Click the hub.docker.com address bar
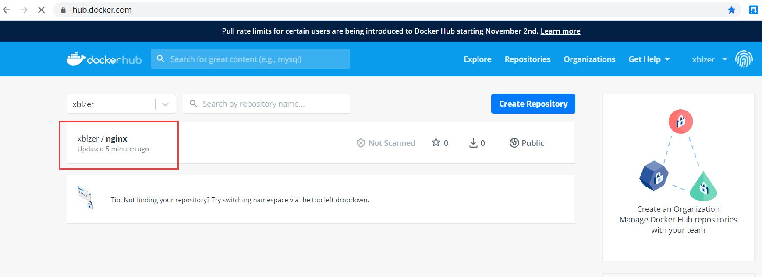This screenshot has height=277, width=762. pos(397,10)
